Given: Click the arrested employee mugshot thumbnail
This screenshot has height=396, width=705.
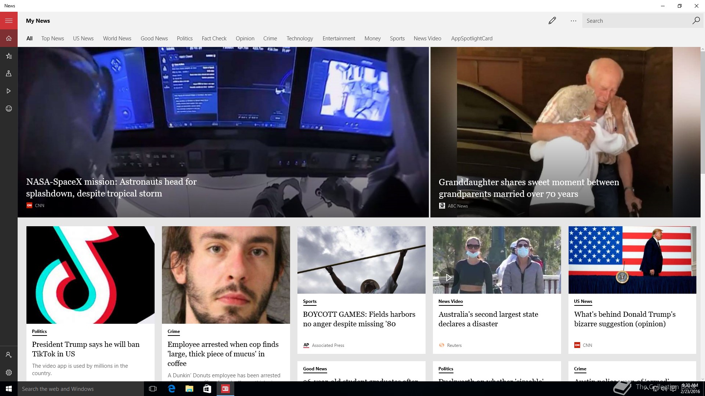Looking at the screenshot, I should (226, 275).
